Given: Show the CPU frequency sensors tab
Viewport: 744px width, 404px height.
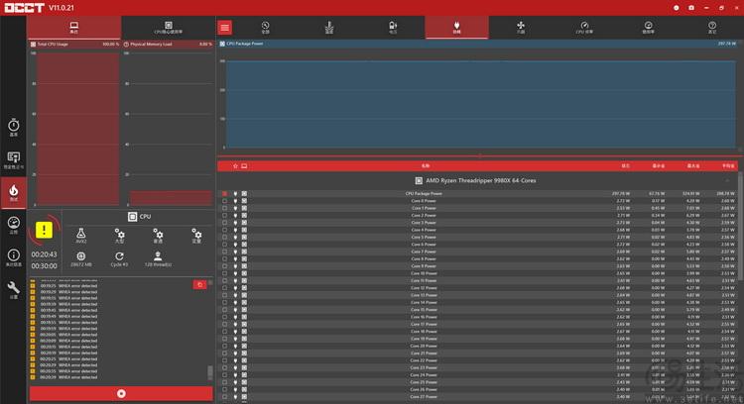Looking at the screenshot, I should (x=584, y=28).
